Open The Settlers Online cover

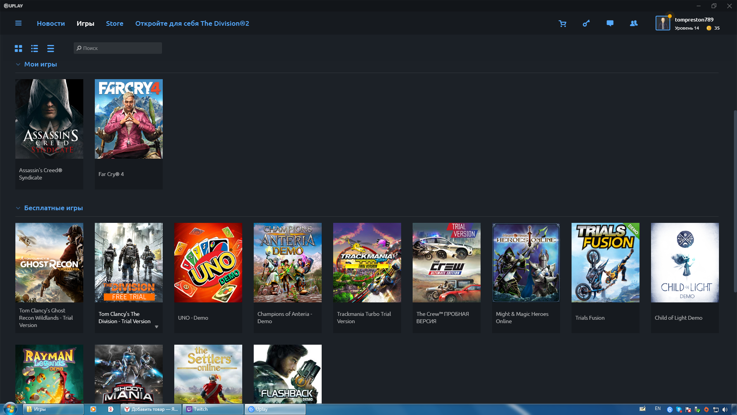click(x=208, y=374)
